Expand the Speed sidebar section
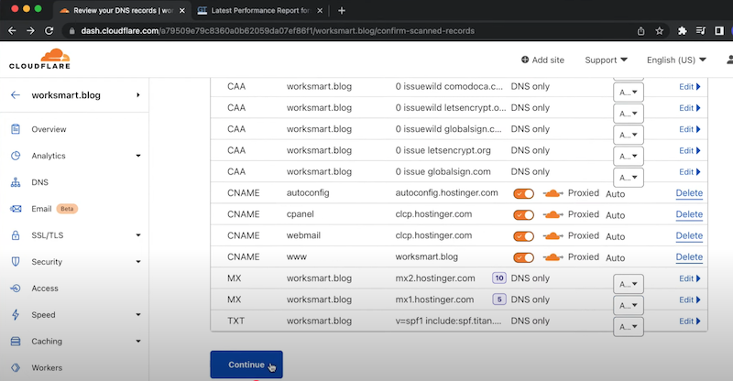Viewport: 733px width, 381px height. pos(138,315)
